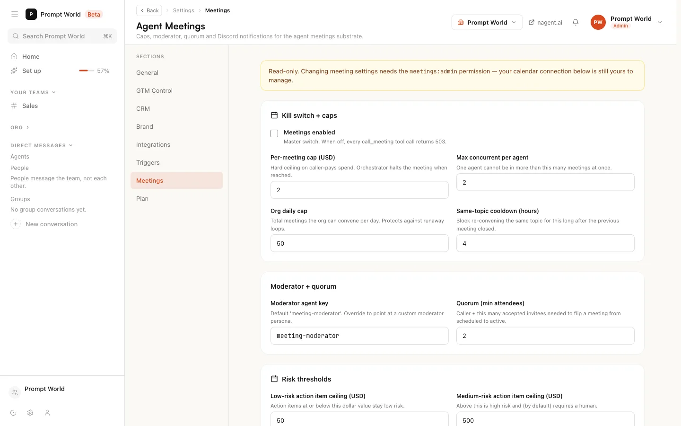This screenshot has width=681, height=426.
Task: Expand the account menu chevron
Action: coord(660,22)
